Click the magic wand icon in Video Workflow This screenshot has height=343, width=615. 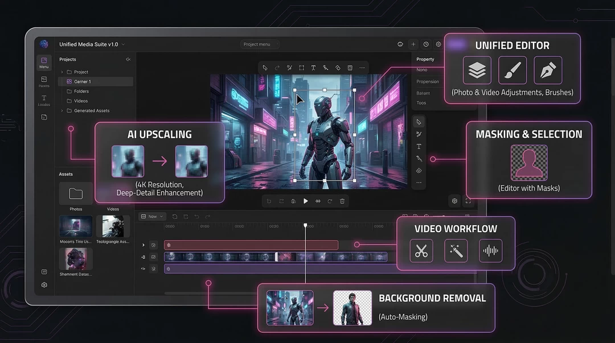pyautogui.click(x=456, y=251)
